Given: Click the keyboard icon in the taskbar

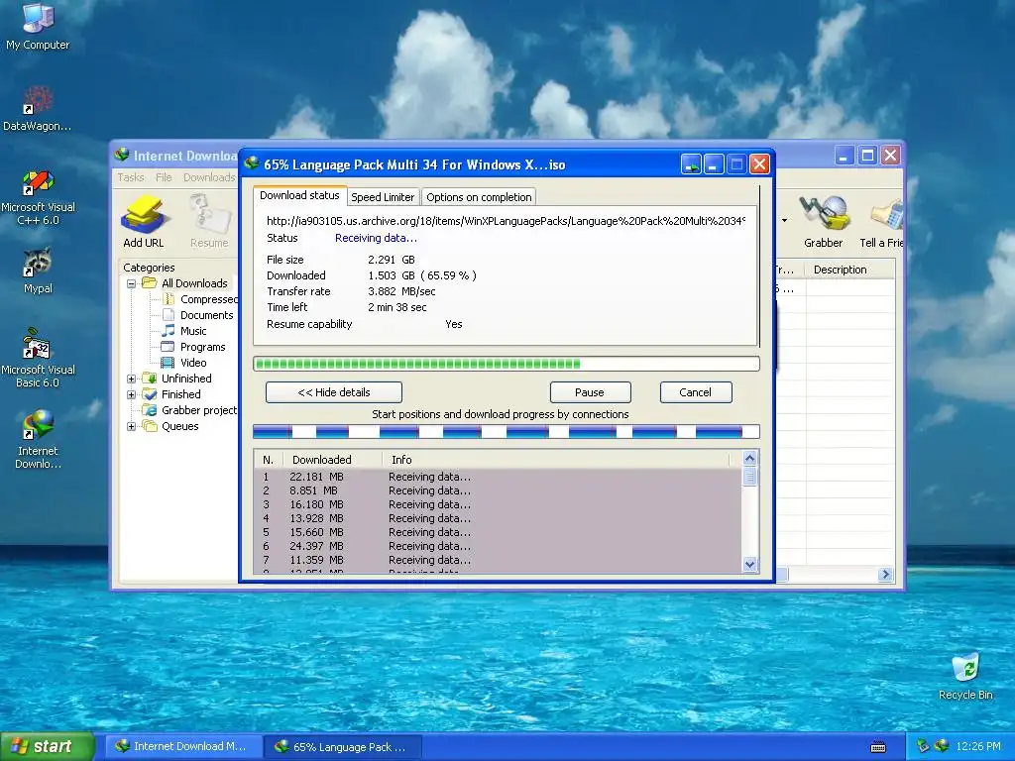Looking at the screenshot, I should 878,747.
